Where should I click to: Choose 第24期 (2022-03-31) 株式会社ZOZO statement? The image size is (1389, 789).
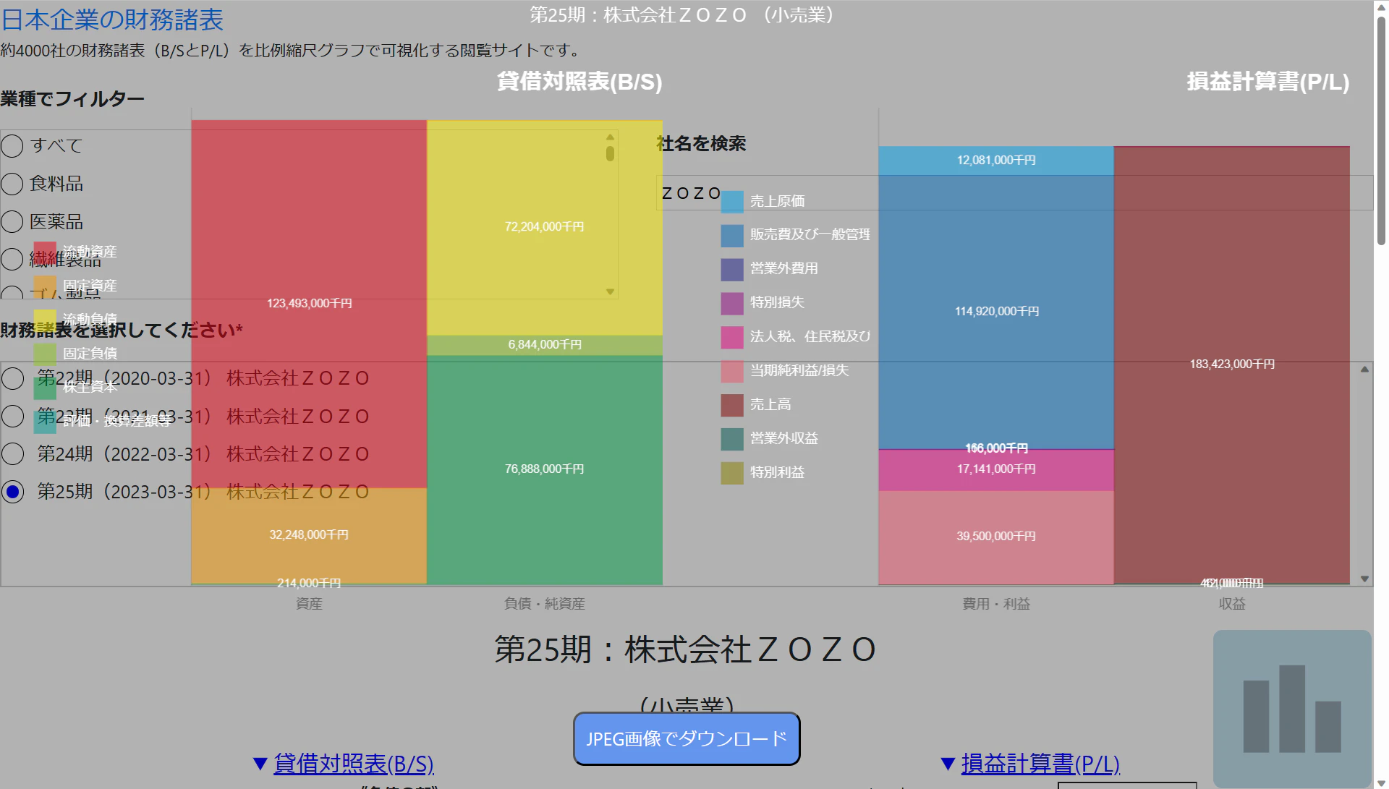coord(12,454)
